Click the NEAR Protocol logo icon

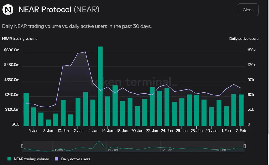8,10
